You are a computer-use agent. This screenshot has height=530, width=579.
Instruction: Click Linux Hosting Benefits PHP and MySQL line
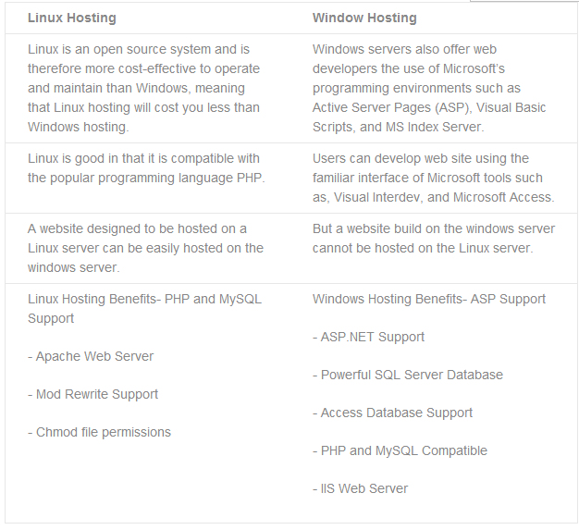pyautogui.click(x=144, y=308)
